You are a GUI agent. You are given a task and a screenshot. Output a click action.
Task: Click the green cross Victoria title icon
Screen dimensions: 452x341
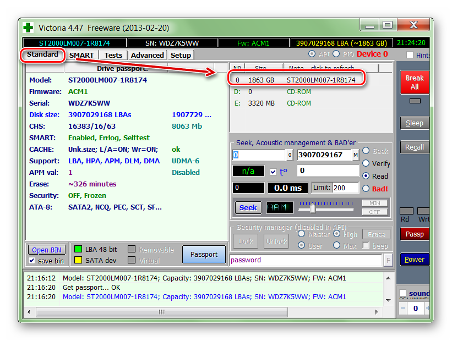coord(29,27)
